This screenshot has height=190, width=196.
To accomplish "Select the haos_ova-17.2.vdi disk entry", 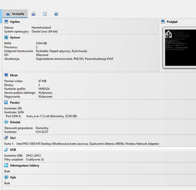I will click(x=52, y=116).
